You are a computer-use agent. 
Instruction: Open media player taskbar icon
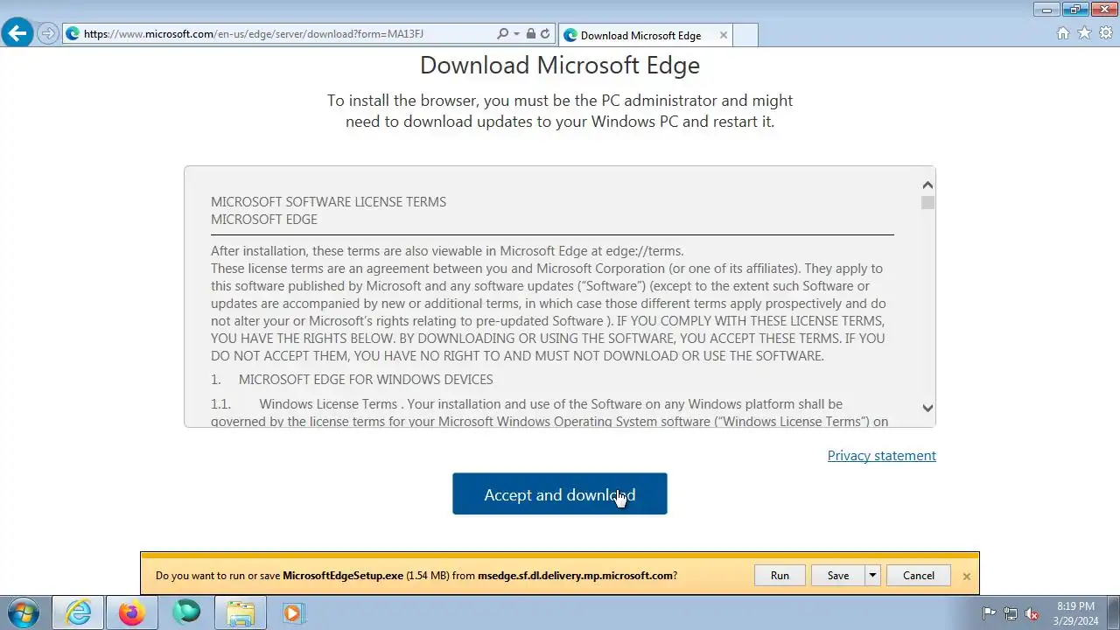pos(292,613)
